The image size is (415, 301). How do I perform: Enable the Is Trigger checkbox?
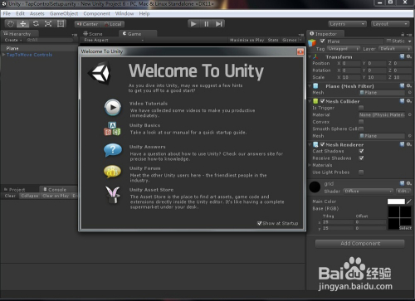pos(361,108)
